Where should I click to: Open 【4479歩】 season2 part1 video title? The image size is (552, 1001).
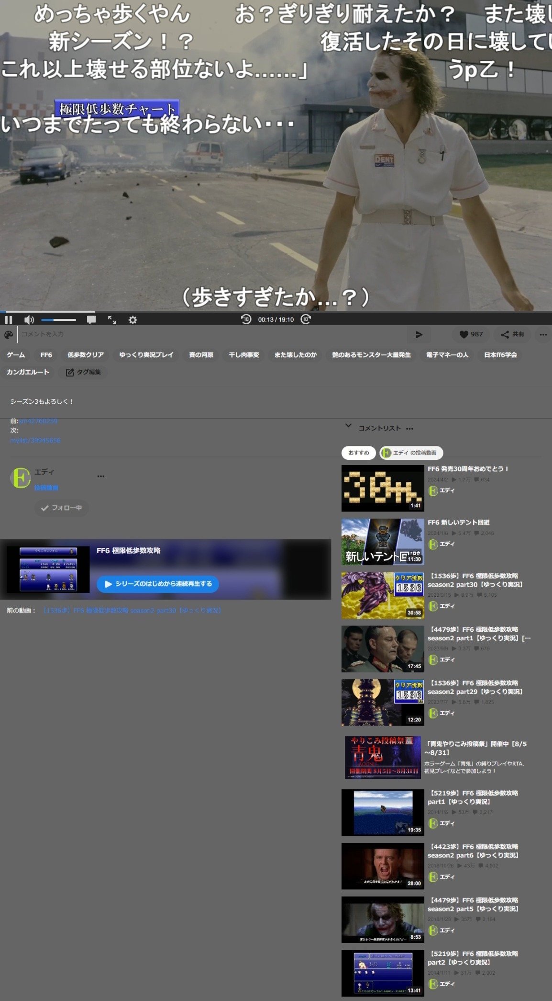coord(479,634)
